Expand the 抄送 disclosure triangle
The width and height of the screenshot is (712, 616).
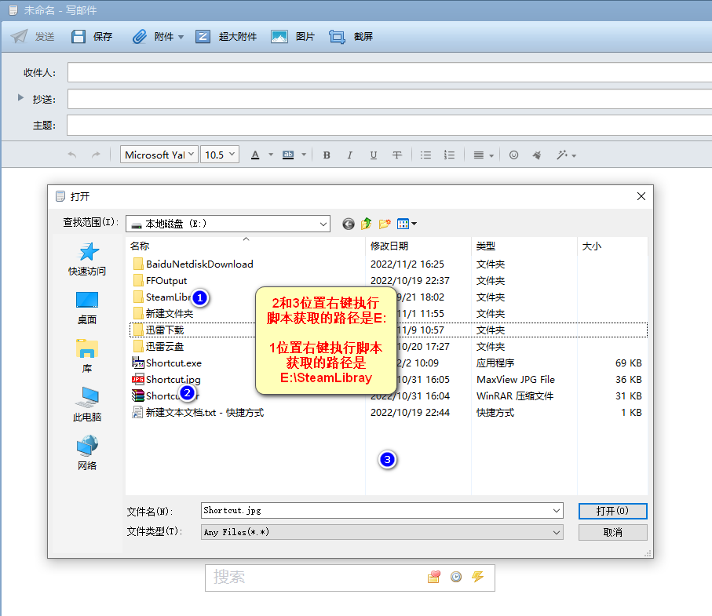[x=20, y=98]
